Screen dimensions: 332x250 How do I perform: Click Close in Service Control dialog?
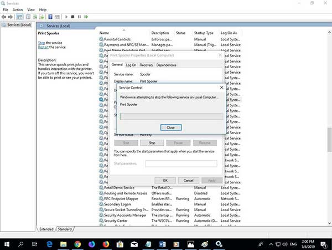tap(170, 127)
